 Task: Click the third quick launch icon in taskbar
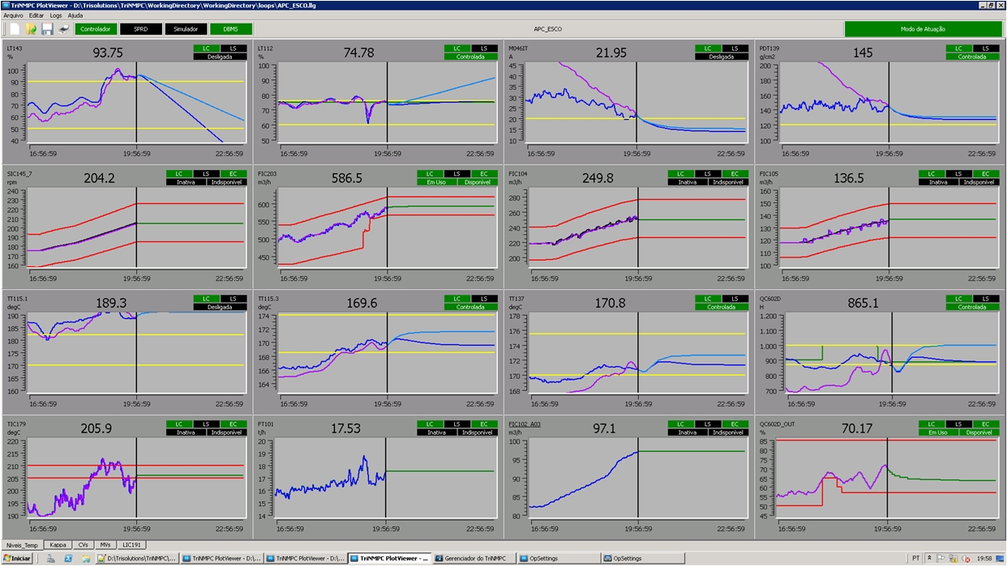(85, 558)
